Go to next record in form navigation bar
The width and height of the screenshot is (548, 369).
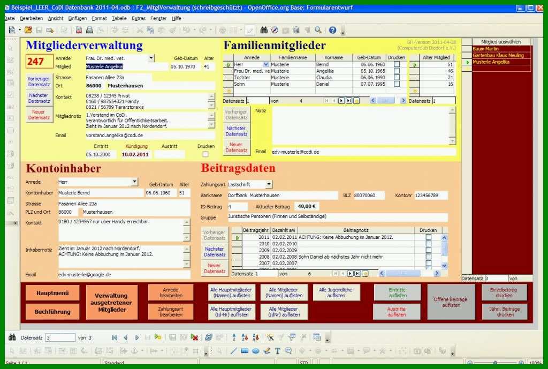click(136, 337)
